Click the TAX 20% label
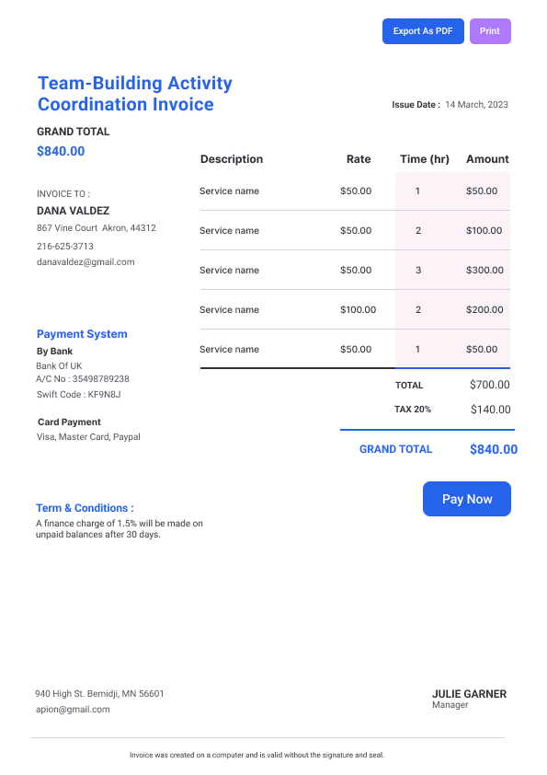The width and height of the screenshot is (547, 775). (x=413, y=410)
